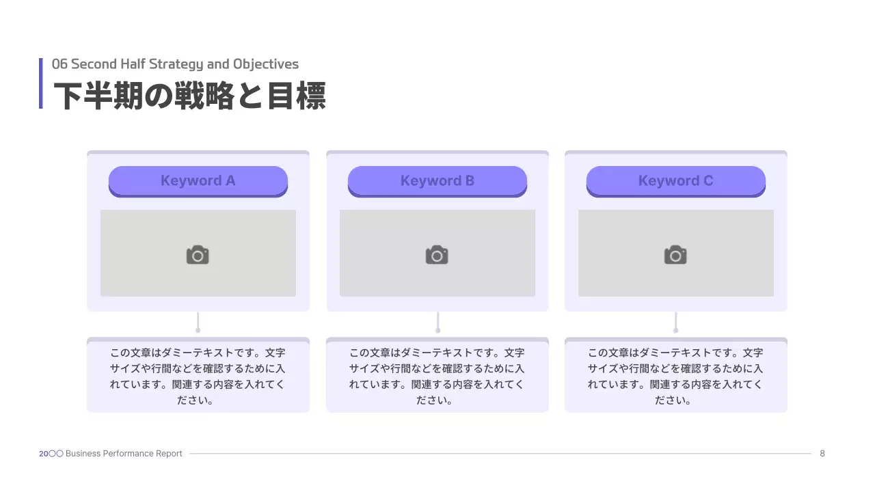The image size is (875, 492).
Task: Click the dummy text box below Keyword A
Action: coord(198,377)
